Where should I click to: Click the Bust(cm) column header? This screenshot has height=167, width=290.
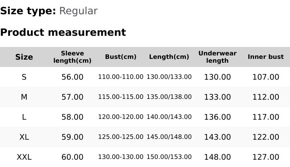tap(121, 57)
